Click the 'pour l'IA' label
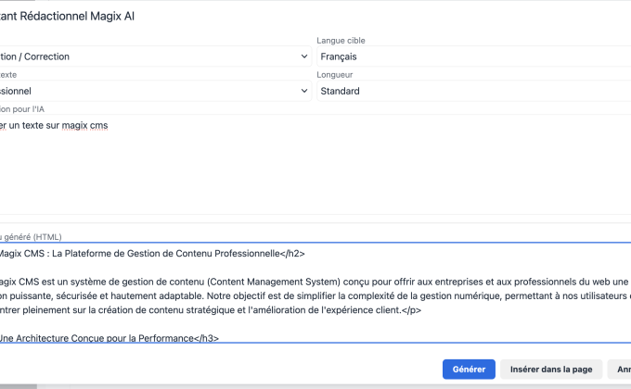Image resolution: width=631 pixels, height=389 pixels. coord(28,109)
